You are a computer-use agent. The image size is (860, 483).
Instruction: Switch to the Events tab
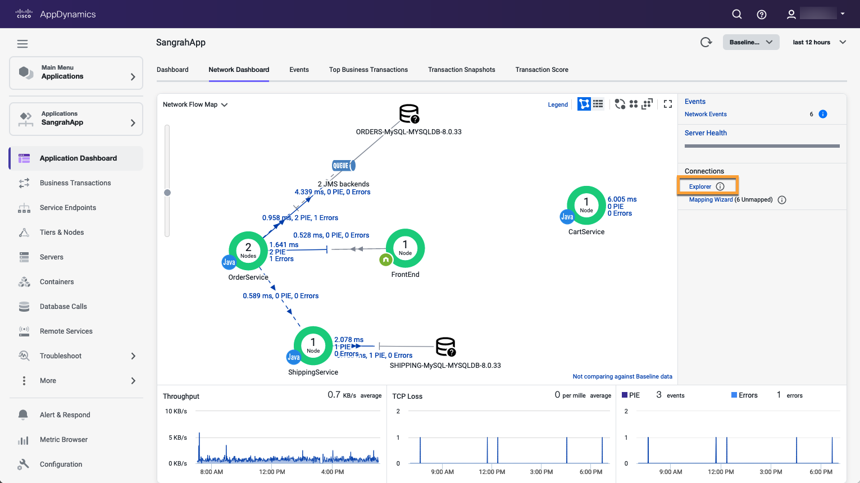[299, 70]
